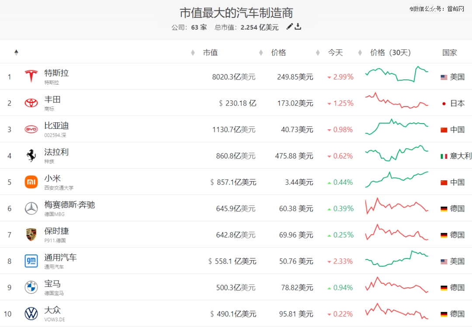
Task: Click the BYD logo
Action: 31,129
